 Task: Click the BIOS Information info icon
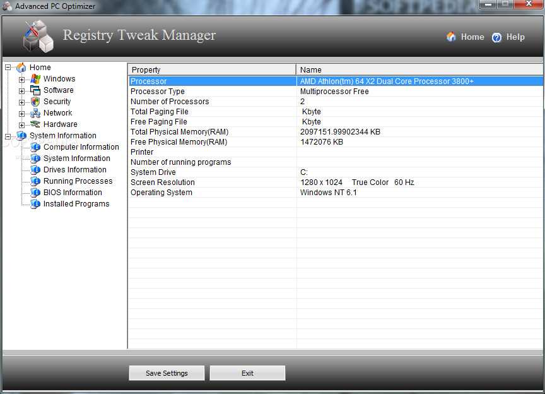35,193
